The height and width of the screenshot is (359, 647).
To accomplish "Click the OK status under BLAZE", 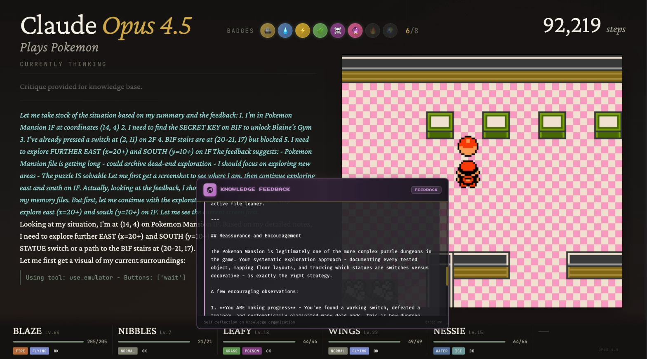I will point(56,351).
